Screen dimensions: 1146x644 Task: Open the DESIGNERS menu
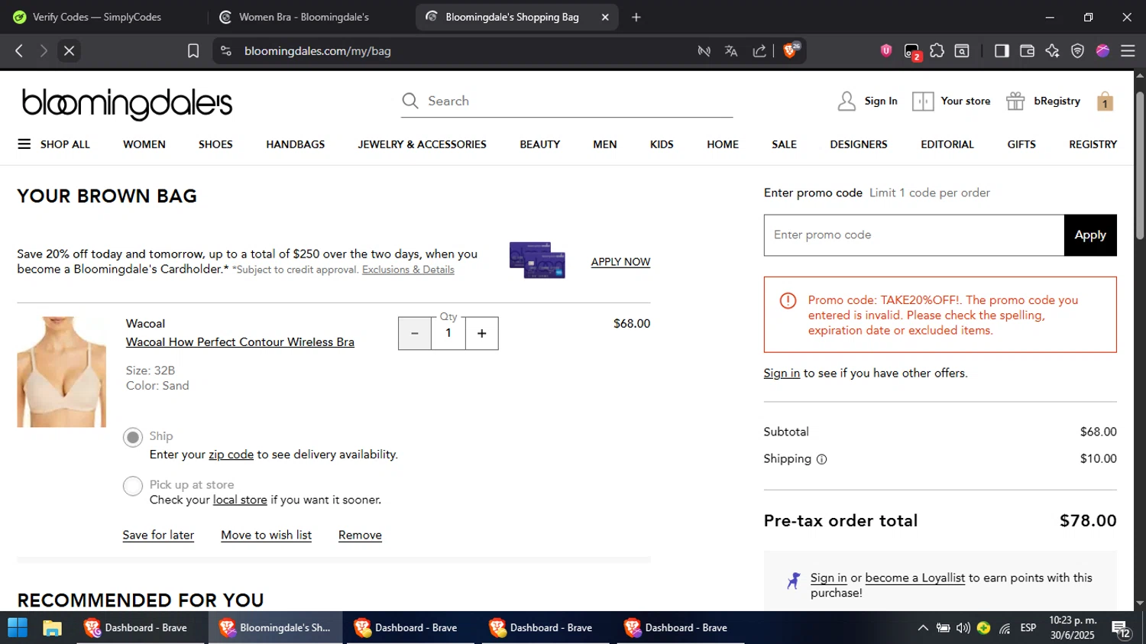point(859,144)
